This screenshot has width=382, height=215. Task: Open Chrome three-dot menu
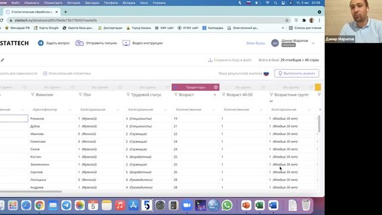click(319, 20)
